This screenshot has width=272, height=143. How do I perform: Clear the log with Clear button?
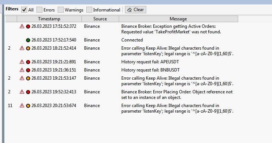(136, 10)
